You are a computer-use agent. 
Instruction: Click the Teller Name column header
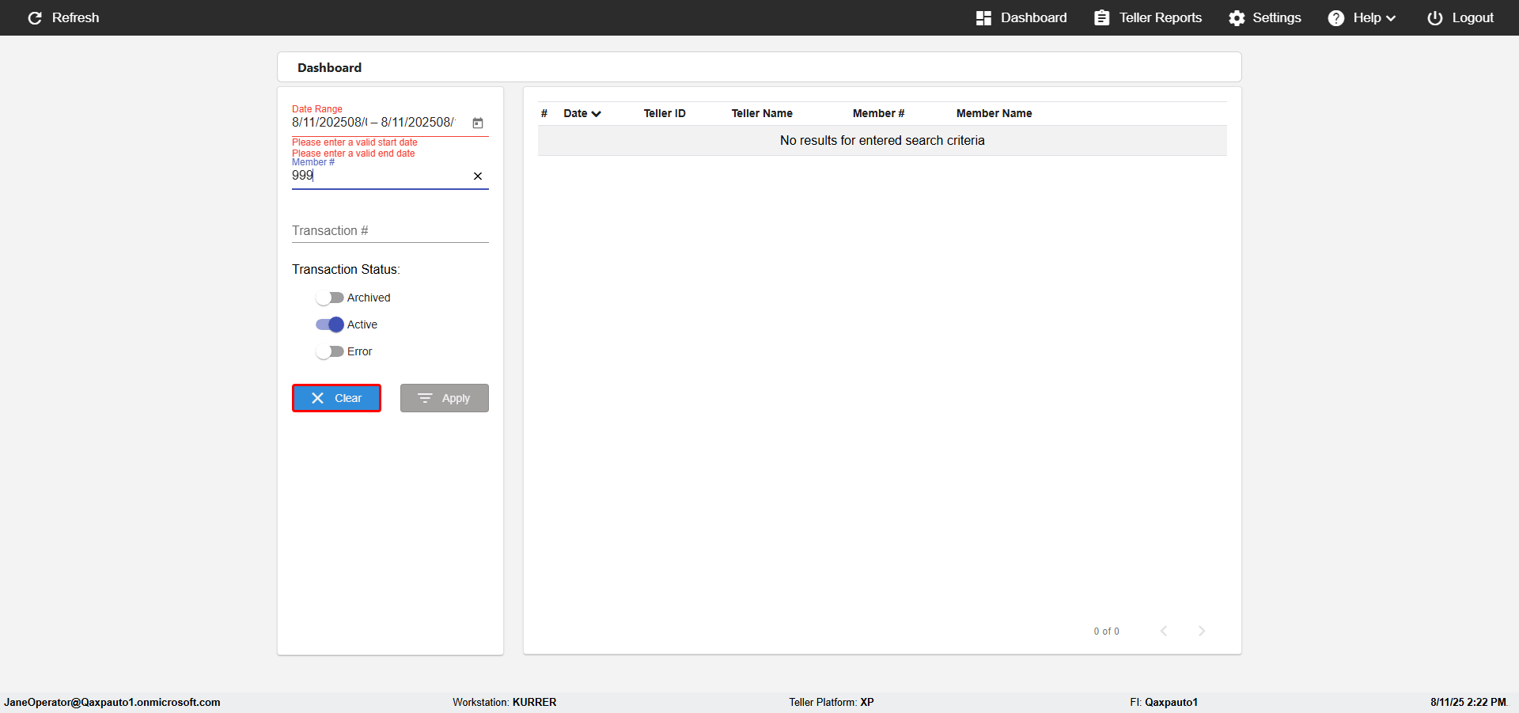762,113
